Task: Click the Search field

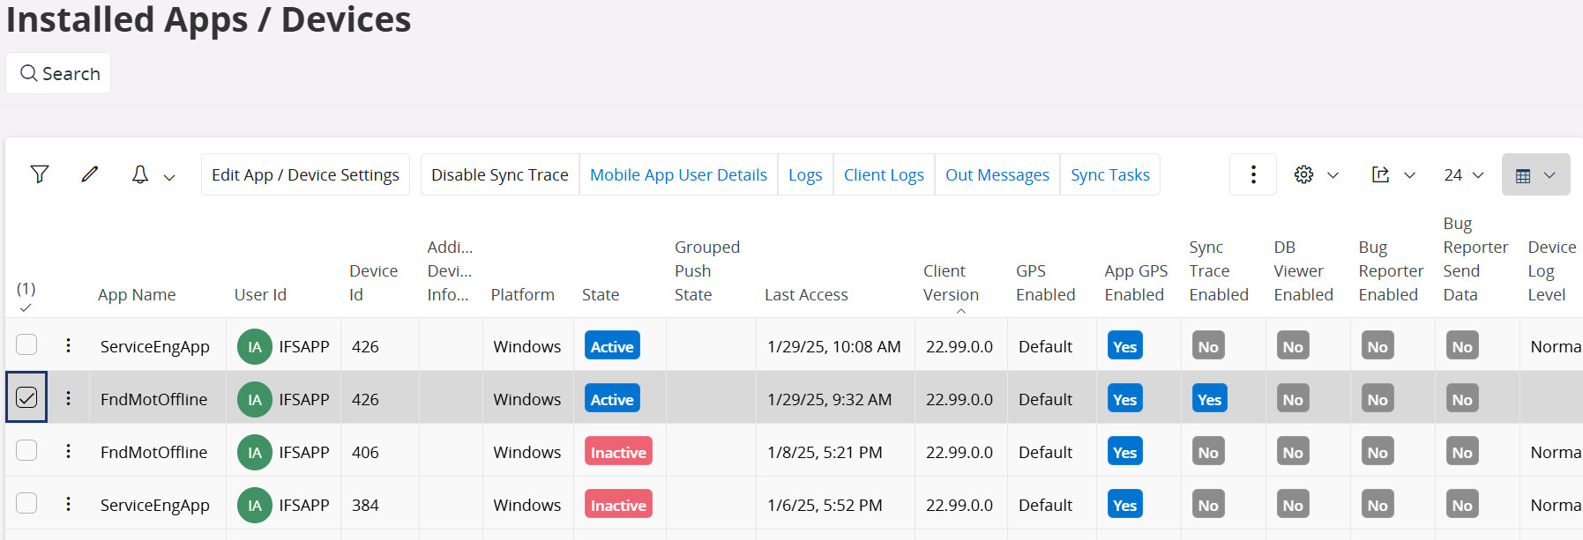Action: [59, 73]
